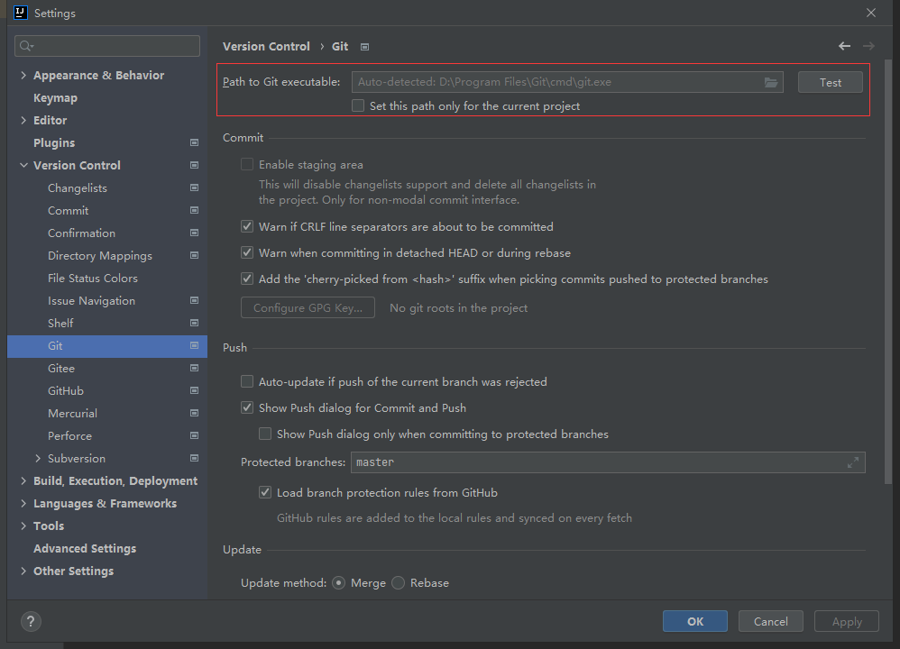Expand Other Settings section

[x=23, y=571]
